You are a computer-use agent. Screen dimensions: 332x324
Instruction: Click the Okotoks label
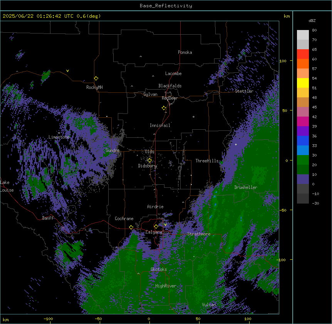tap(159, 269)
